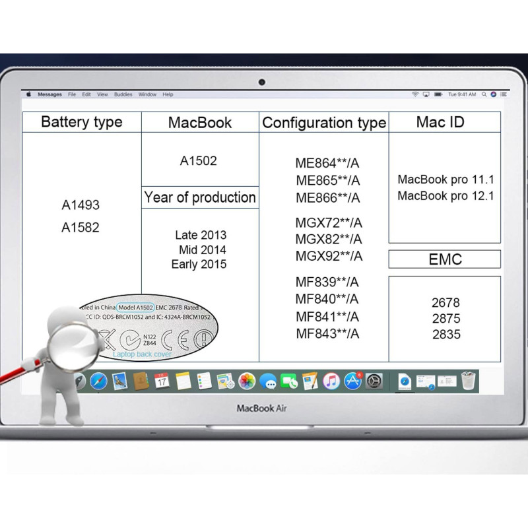Click configuration ME865**/A
This screenshot has height=528, width=528.
(x=328, y=181)
